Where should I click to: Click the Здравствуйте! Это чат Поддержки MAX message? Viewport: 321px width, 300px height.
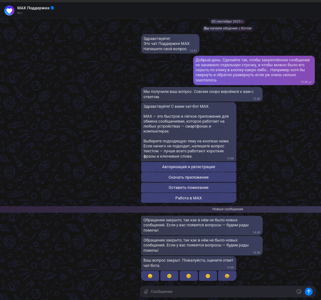(x=170, y=44)
